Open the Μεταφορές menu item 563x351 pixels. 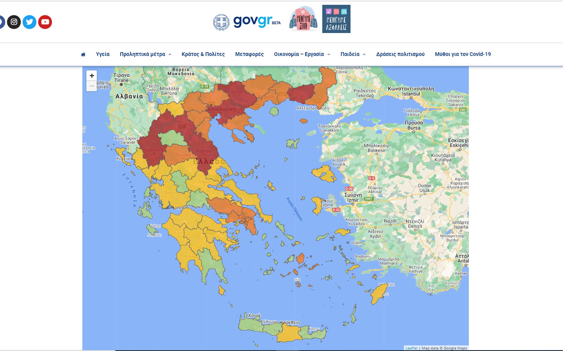249,54
